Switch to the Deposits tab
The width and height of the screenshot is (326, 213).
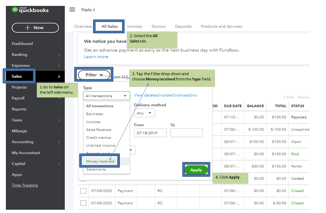click(183, 26)
